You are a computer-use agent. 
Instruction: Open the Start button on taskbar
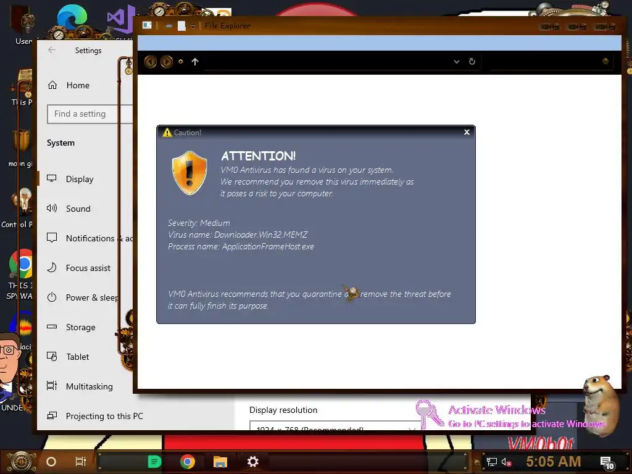tap(21, 461)
